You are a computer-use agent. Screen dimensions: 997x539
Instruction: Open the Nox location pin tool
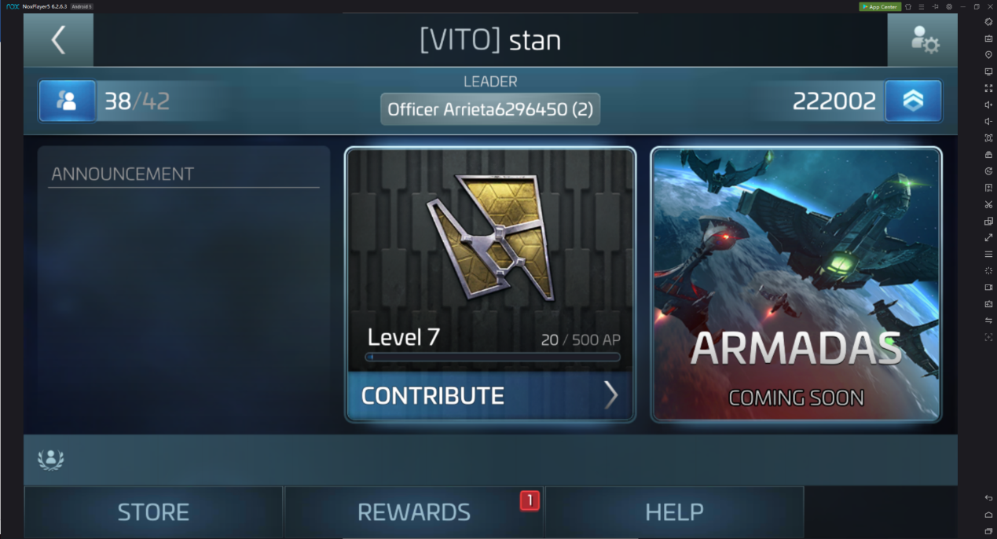[988, 54]
